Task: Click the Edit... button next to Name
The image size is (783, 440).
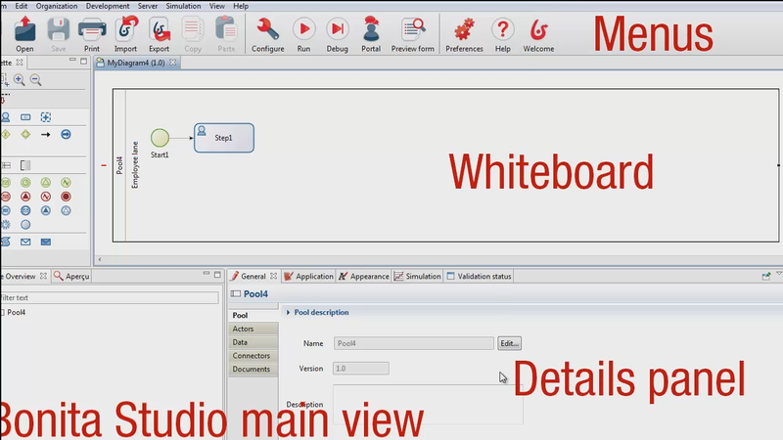Action: click(509, 343)
